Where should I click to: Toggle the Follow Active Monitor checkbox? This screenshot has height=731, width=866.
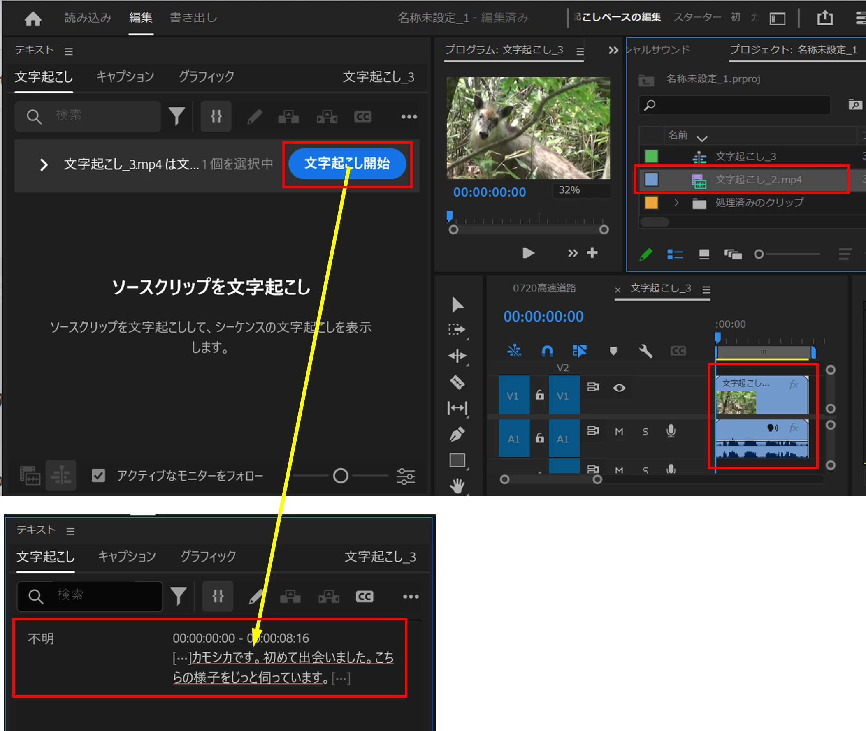pyautogui.click(x=98, y=476)
